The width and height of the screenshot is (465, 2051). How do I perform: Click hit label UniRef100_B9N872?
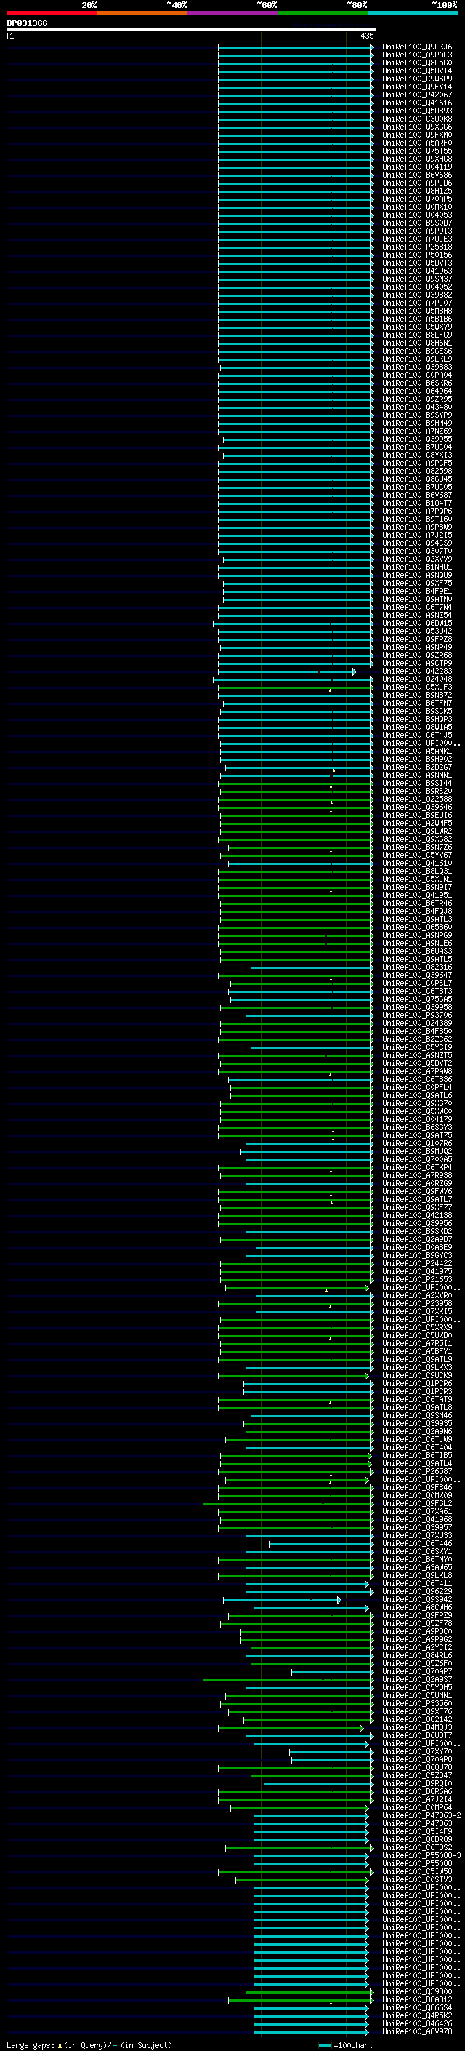(417, 696)
